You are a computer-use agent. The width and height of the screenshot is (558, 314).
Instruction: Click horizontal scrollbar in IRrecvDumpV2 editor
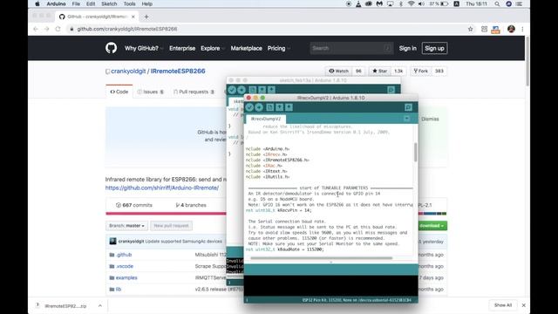click(322, 258)
